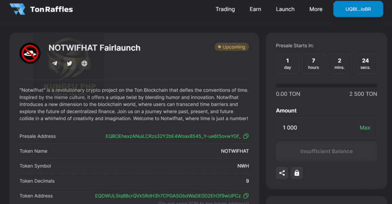This screenshot has width=392, height=204.
Task: Click the Upcoming status badge
Action: 232,47
